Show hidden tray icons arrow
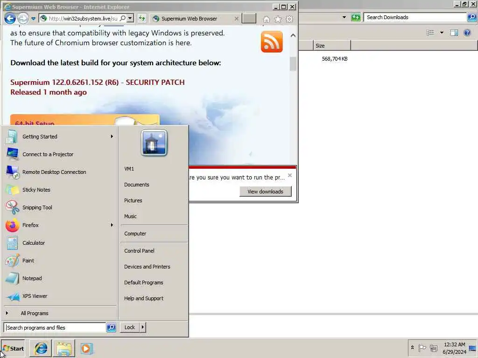Image resolution: width=478 pixels, height=358 pixels. tap(412, 347)
